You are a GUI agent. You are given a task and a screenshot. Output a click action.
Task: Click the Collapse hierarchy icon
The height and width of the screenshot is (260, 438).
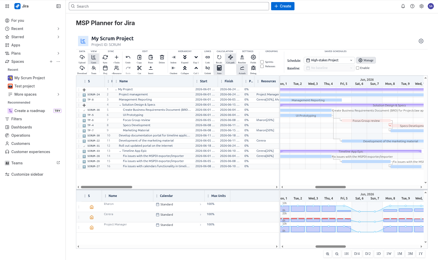click(185, 69)
